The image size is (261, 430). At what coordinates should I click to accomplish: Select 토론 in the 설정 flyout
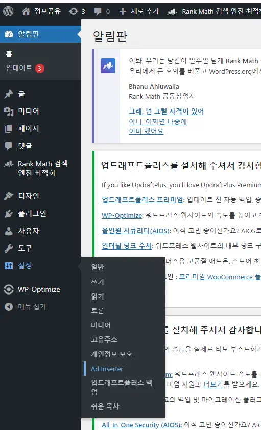pyautogui.click(x=98, y=310)
